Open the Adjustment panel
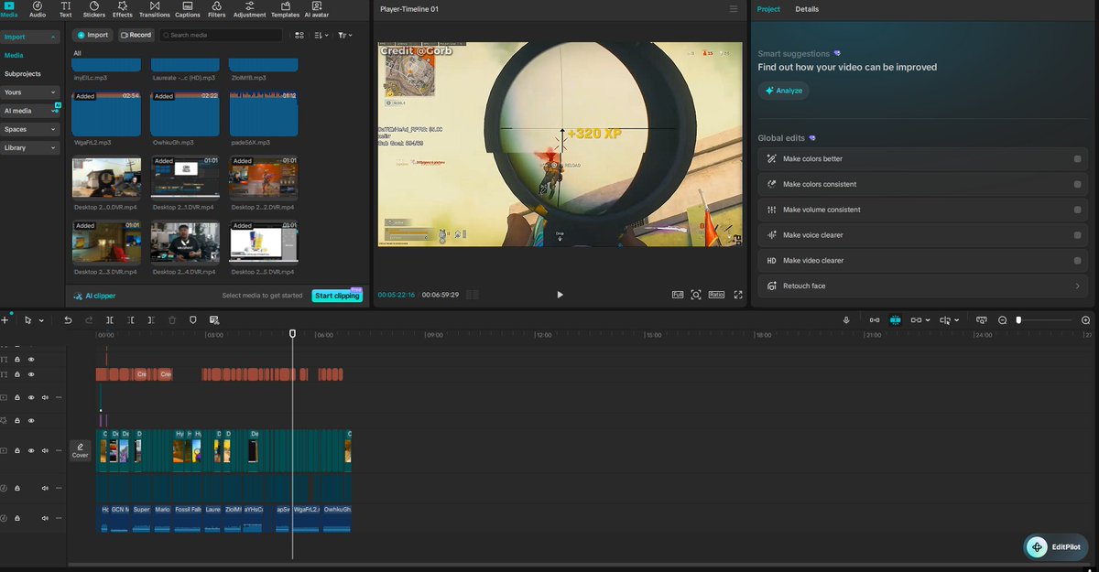Image resolution: width=1099 pixels, height=572 pixels. [x=250, y=9]
